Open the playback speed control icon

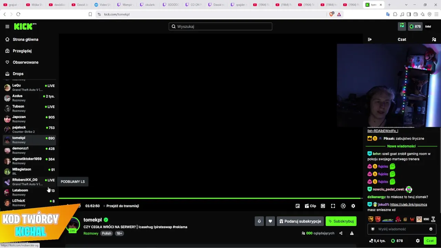tap(343, 206)
